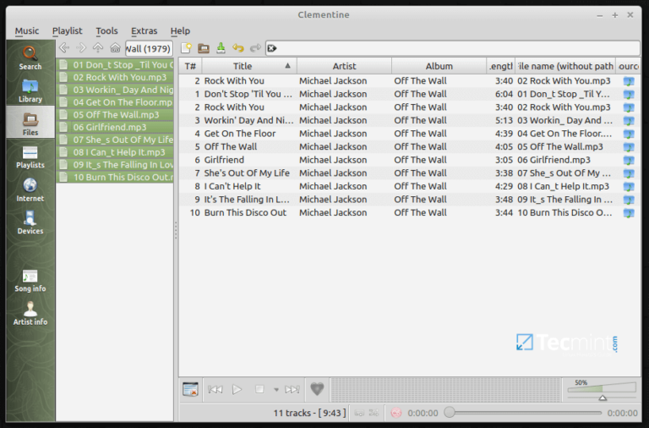Open the Music menu

[x=27, y=30]
